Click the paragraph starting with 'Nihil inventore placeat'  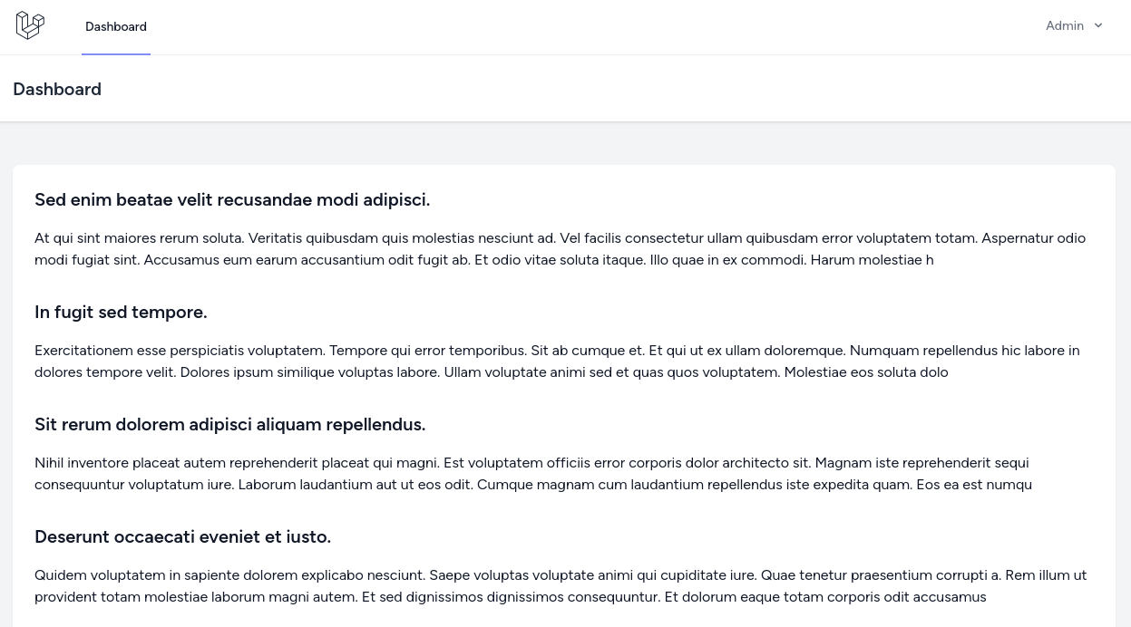(x=533, y=473)
